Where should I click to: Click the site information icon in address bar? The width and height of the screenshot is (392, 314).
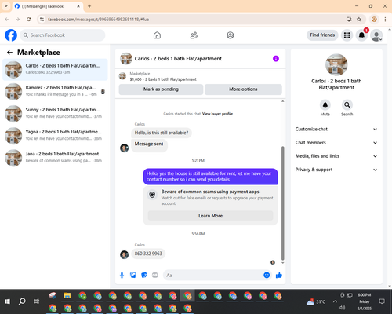(x=42, y=20)
